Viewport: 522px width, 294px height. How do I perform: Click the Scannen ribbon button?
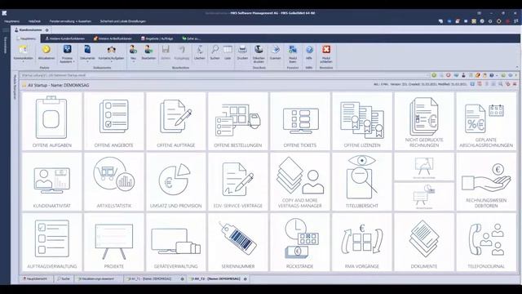pyautogui.click(x=275, y=52)
